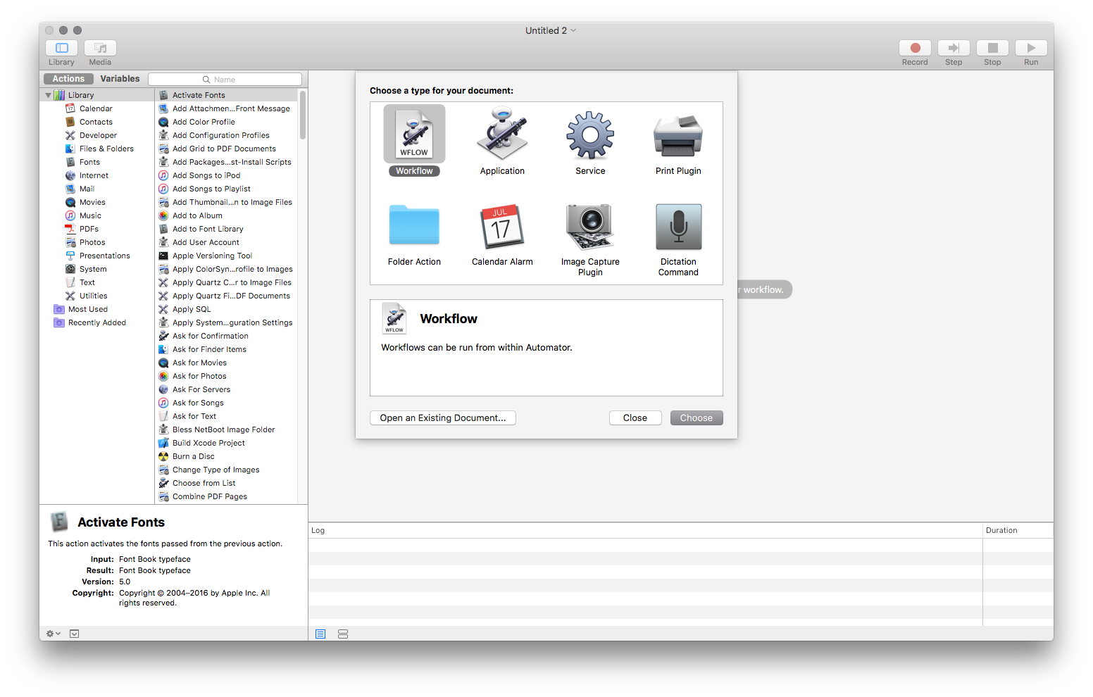
Task: Click Open an Existing Document
Action: tap(442, 417)
